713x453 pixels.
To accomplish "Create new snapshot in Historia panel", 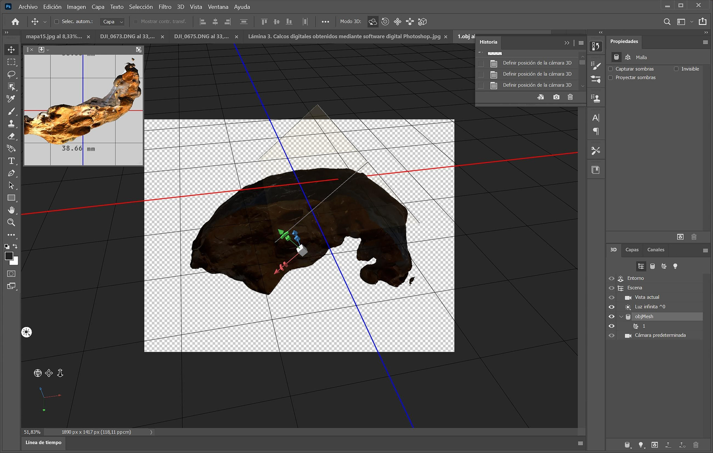I will [556, 97].
